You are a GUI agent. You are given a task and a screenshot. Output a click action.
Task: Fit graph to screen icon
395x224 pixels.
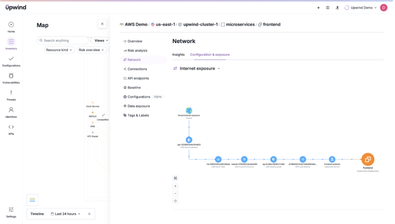coord(176,178)
